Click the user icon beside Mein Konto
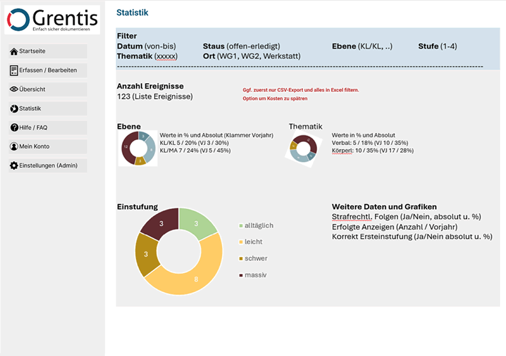Image resolution: width=506 pixels, height=356 pixels. tap(14, 147)
